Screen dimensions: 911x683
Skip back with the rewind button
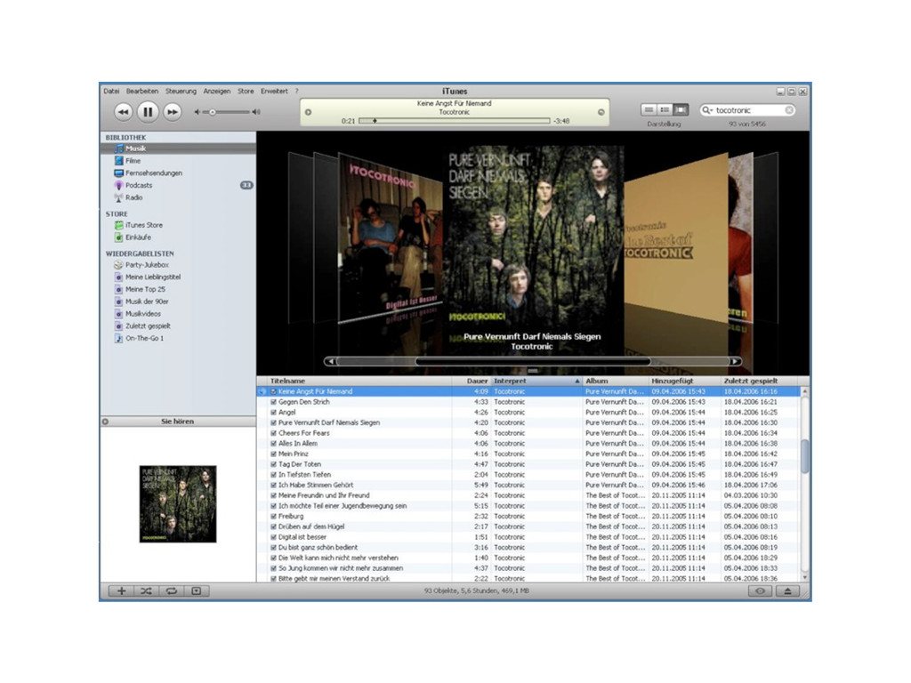click(123, 111)
